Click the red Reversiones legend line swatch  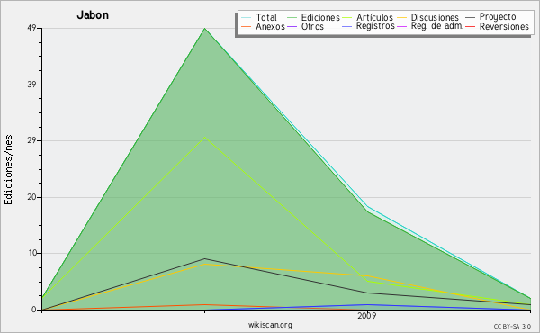[x=470, y=26]
